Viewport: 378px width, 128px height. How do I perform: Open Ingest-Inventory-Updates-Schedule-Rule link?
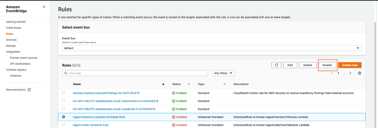tap(99, 117)
